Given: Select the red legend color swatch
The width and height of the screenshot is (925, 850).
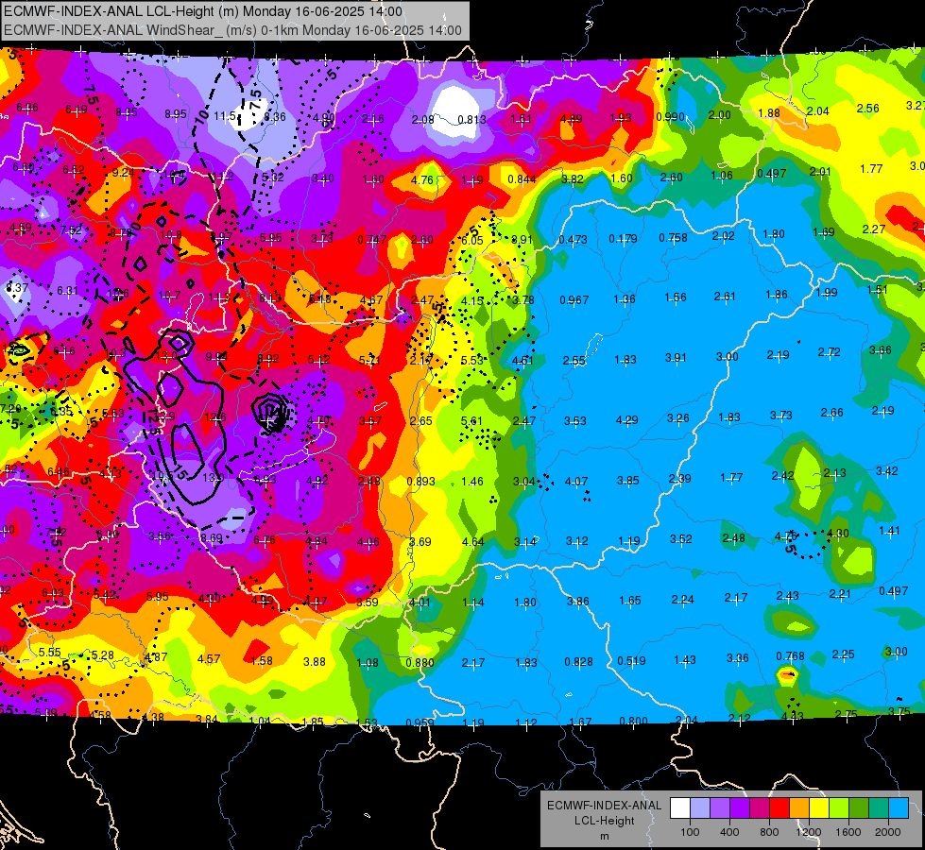Looking at the screenshot, I should coord(779,808).
